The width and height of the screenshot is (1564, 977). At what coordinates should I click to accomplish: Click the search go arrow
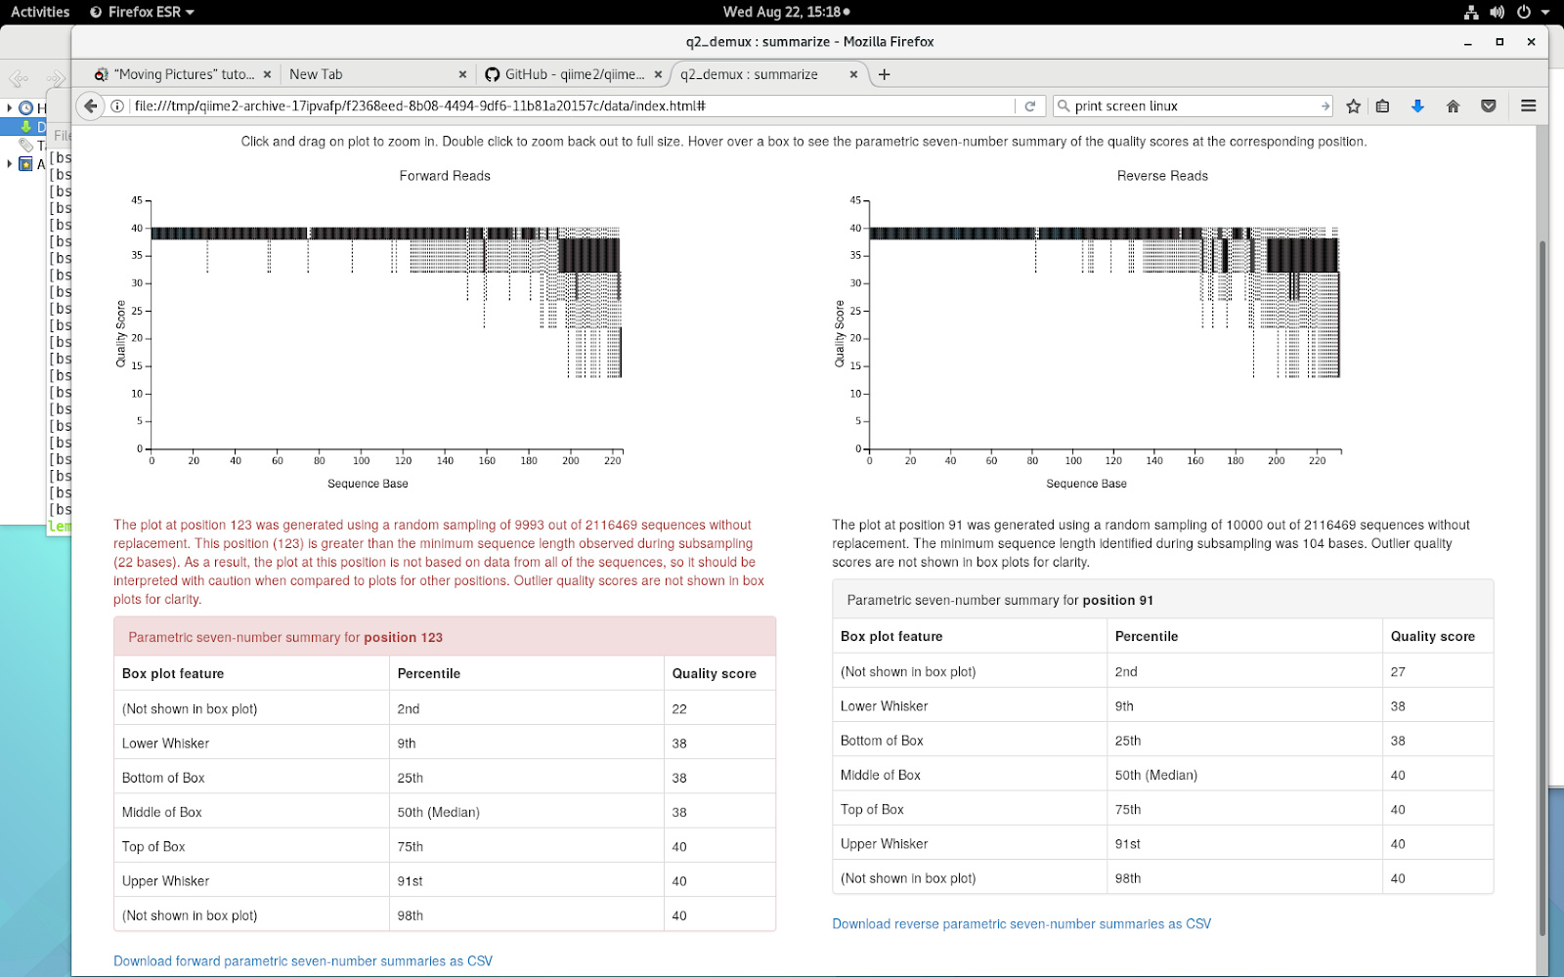click(1325, 106)
